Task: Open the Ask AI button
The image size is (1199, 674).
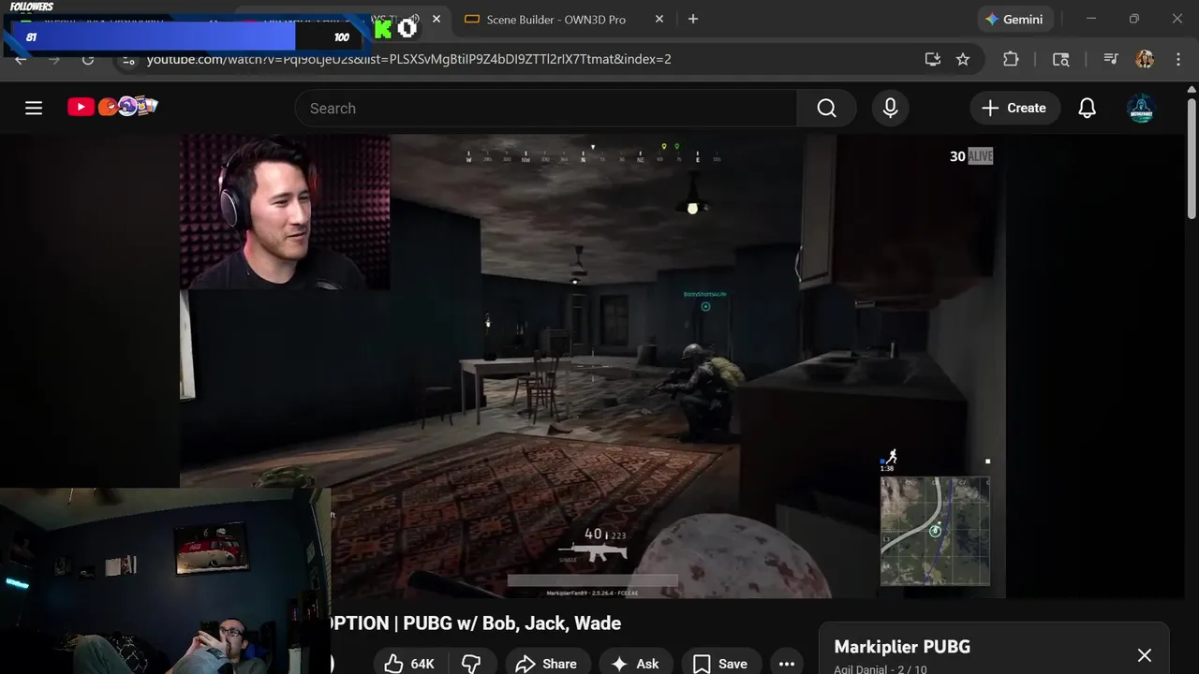Action: 636,664
